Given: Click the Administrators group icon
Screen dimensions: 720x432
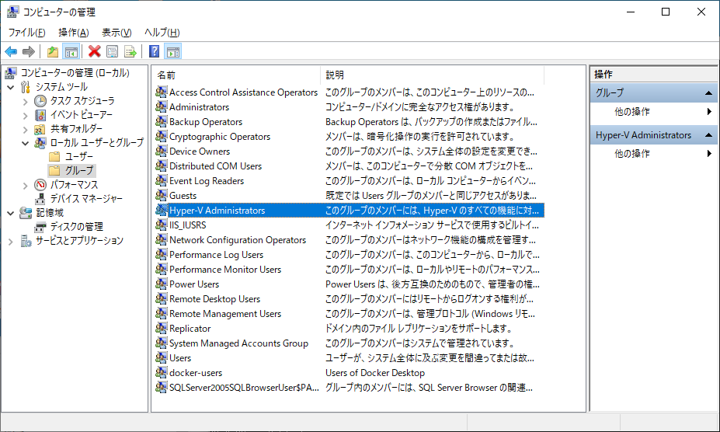Looking at the screenshot, I should pos(162,106).
